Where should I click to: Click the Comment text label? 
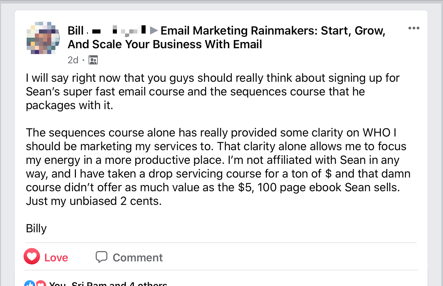138,257
